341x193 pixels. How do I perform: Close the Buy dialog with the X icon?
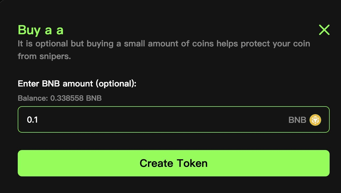pyautogui.click(x=324, y=30)
